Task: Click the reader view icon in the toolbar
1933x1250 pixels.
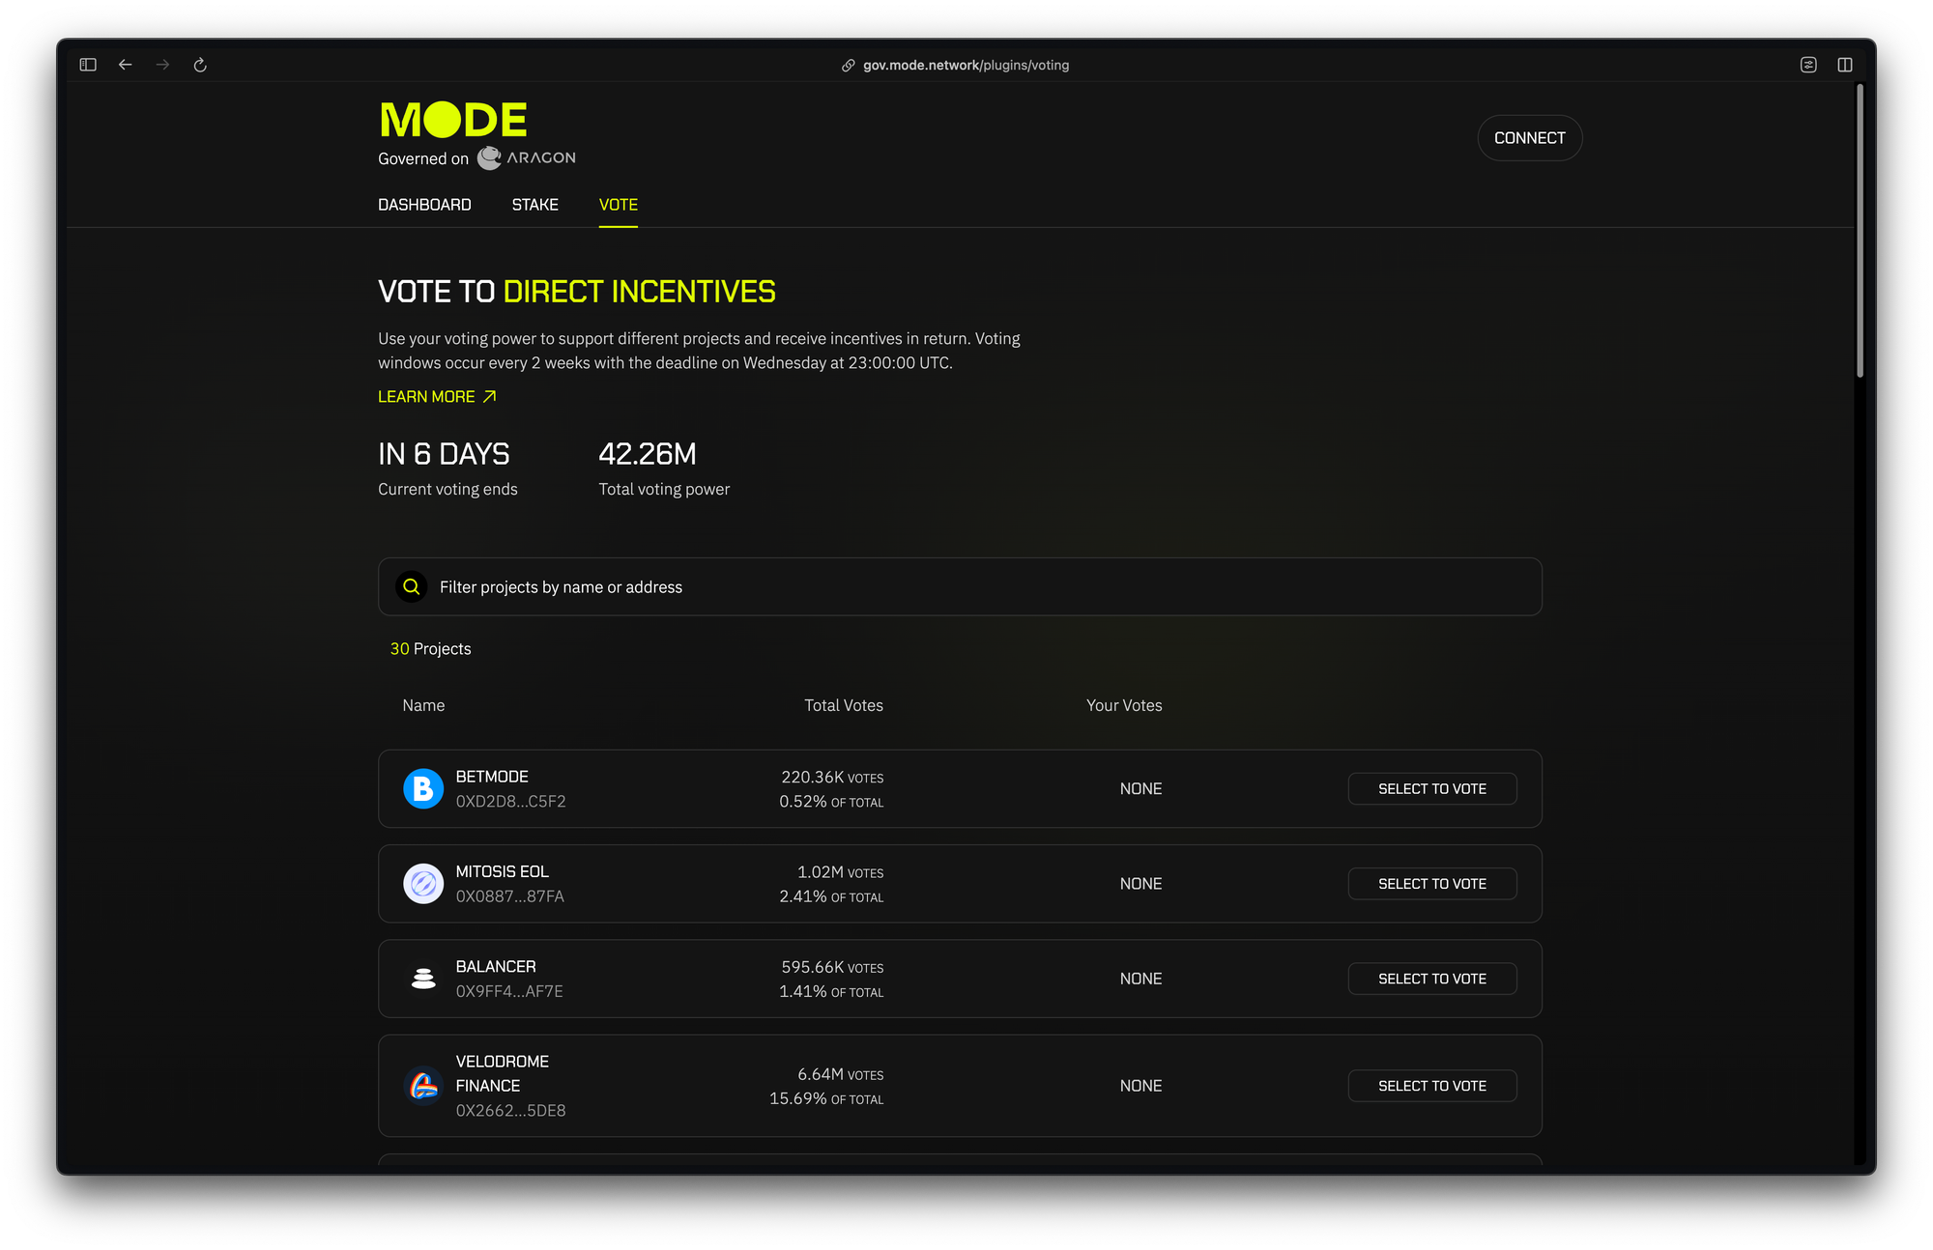Action: coord(1810,65)
